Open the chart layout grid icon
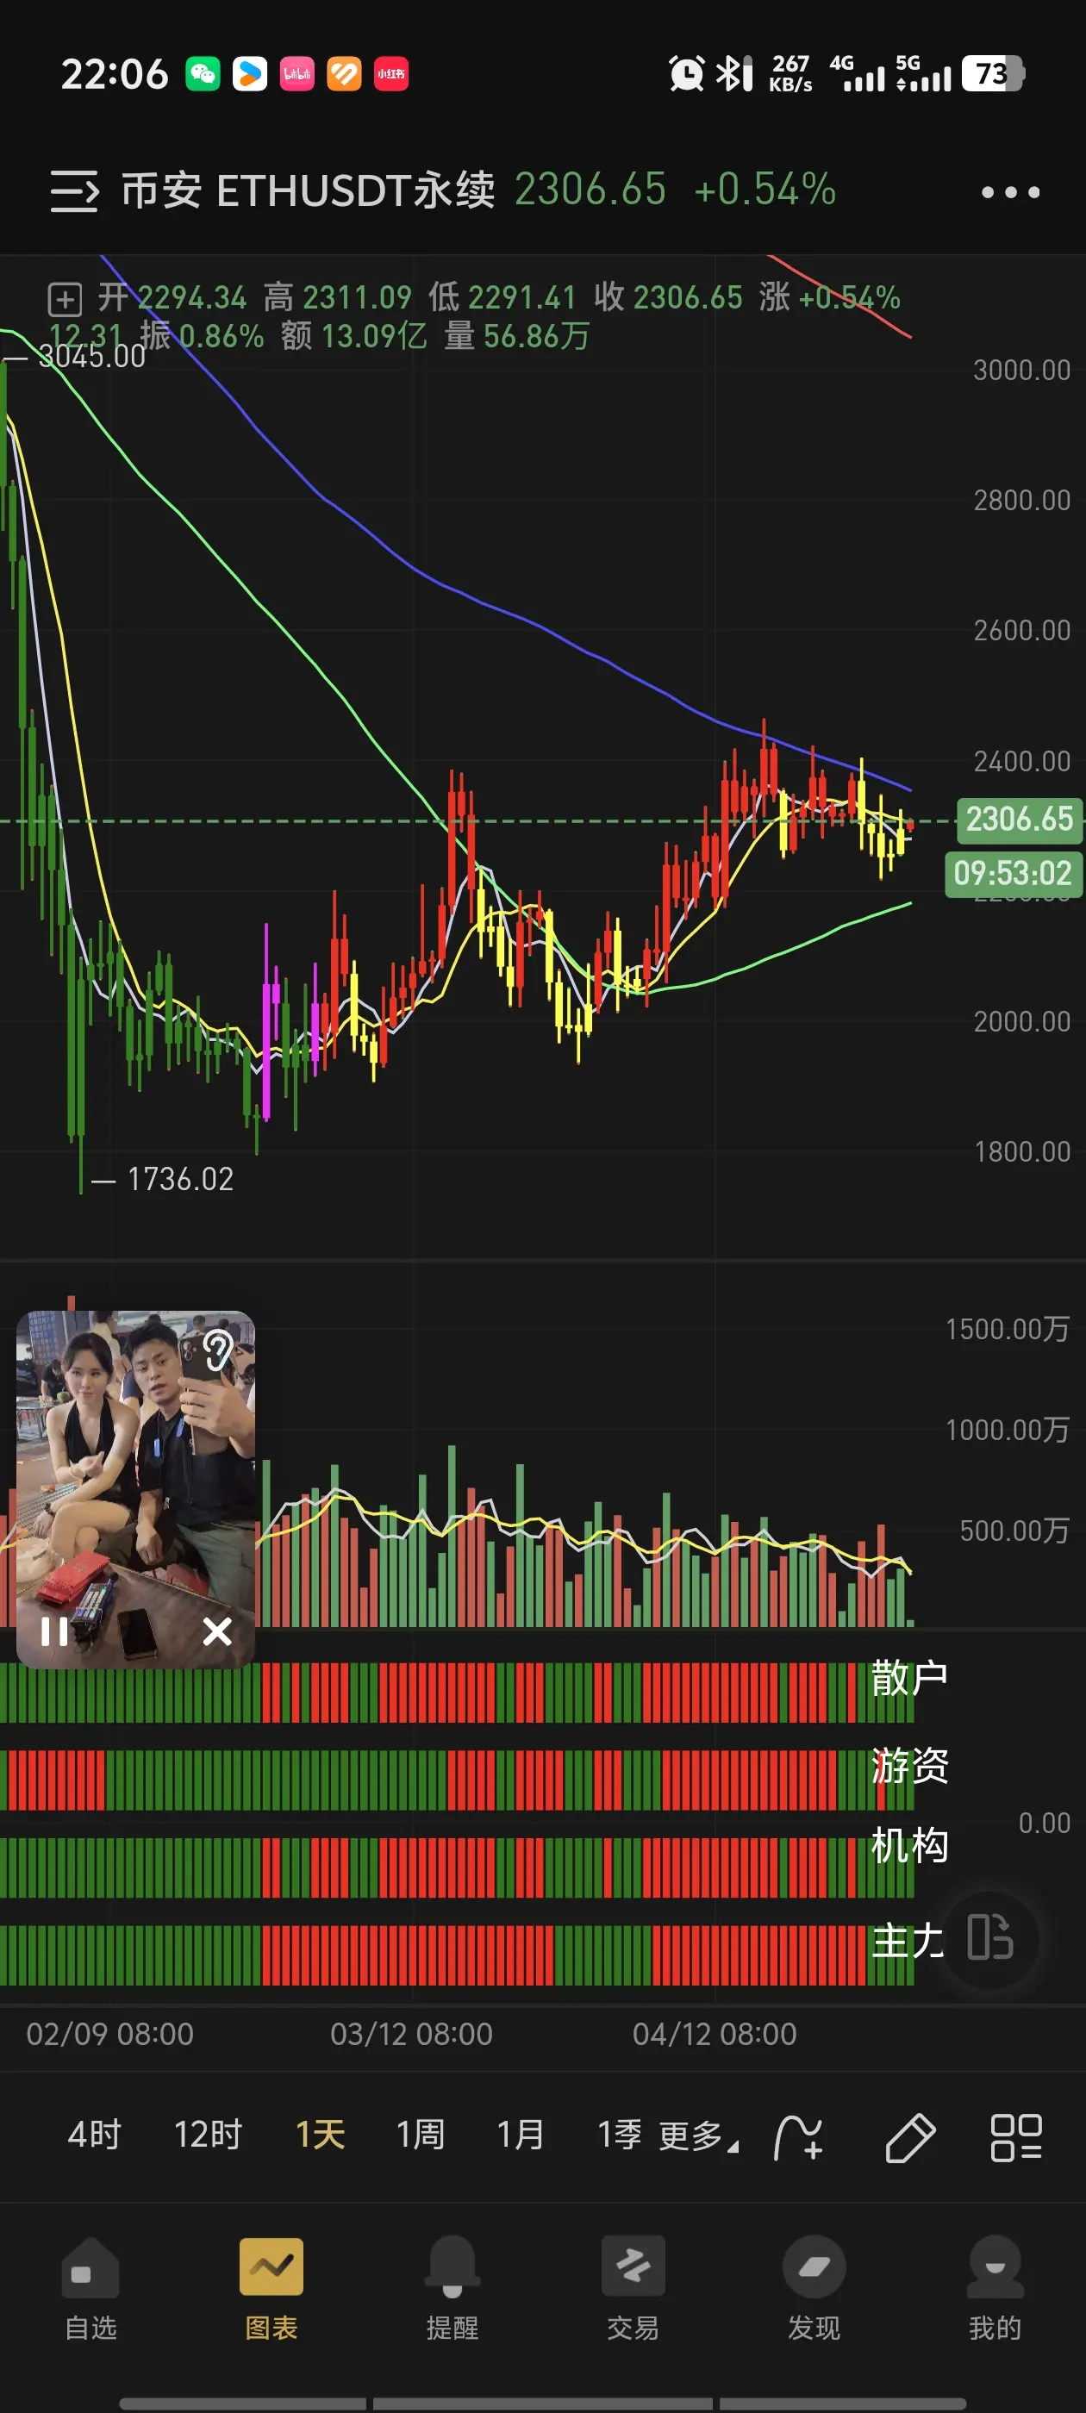 point(1017,2137)
